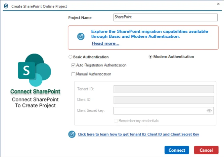Viewport: 224px width, 157px height.
Task: Click the Project Name input field
Action: click(x=165, y=18)
